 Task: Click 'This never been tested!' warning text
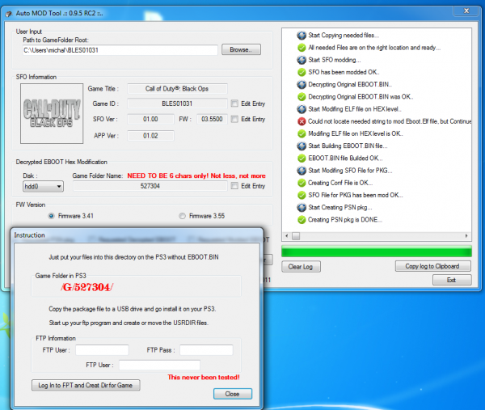click(x=204, y=377)
